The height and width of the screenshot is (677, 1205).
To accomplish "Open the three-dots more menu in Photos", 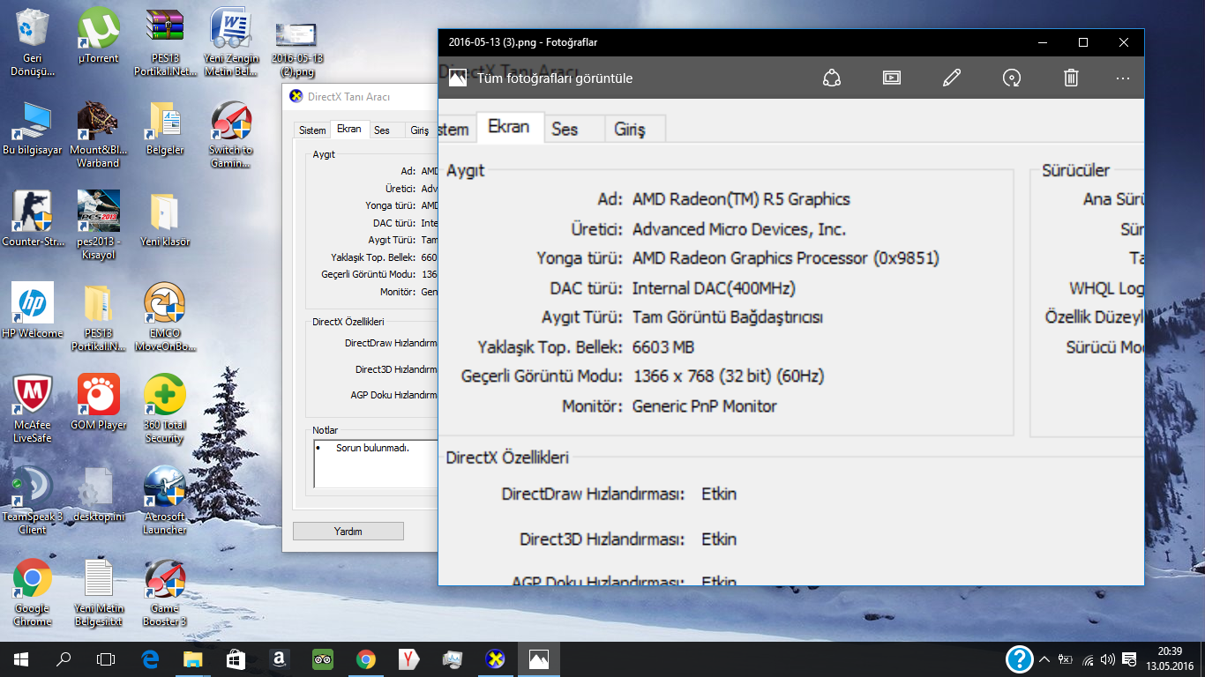I will (1122, 78).
